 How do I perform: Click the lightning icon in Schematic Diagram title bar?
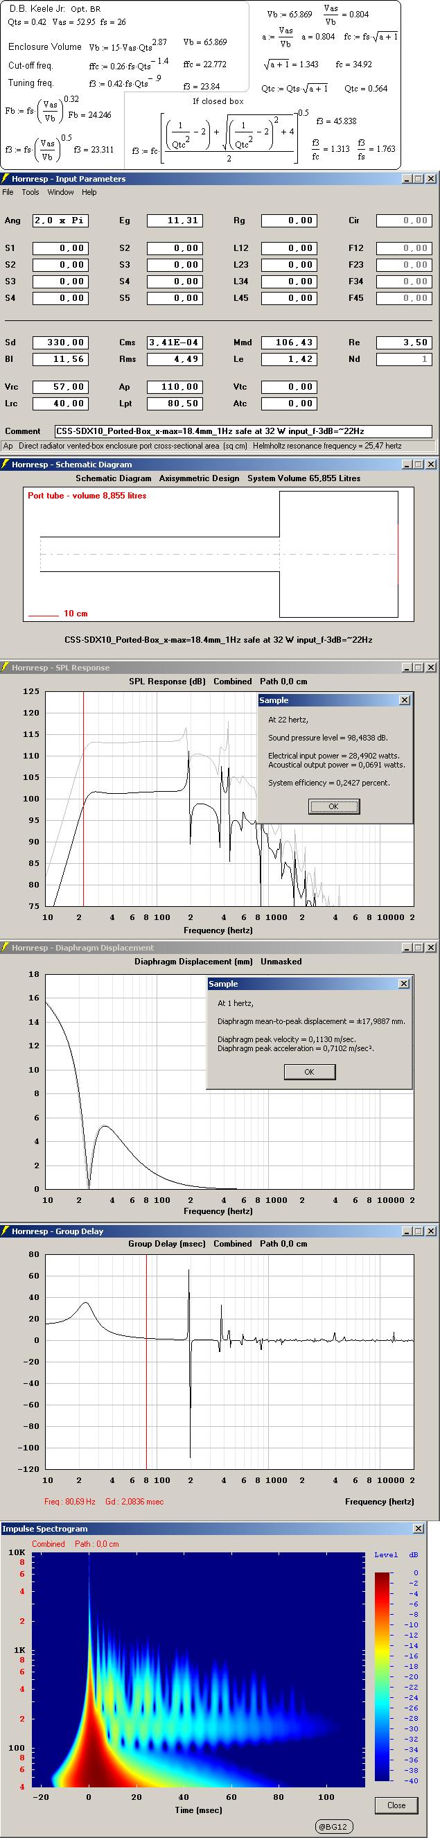click(6, 465)
